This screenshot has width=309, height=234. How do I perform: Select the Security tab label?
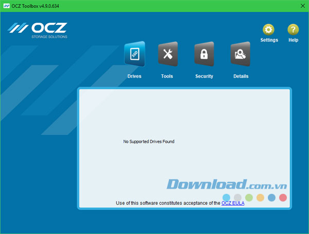tap(204, 76)
